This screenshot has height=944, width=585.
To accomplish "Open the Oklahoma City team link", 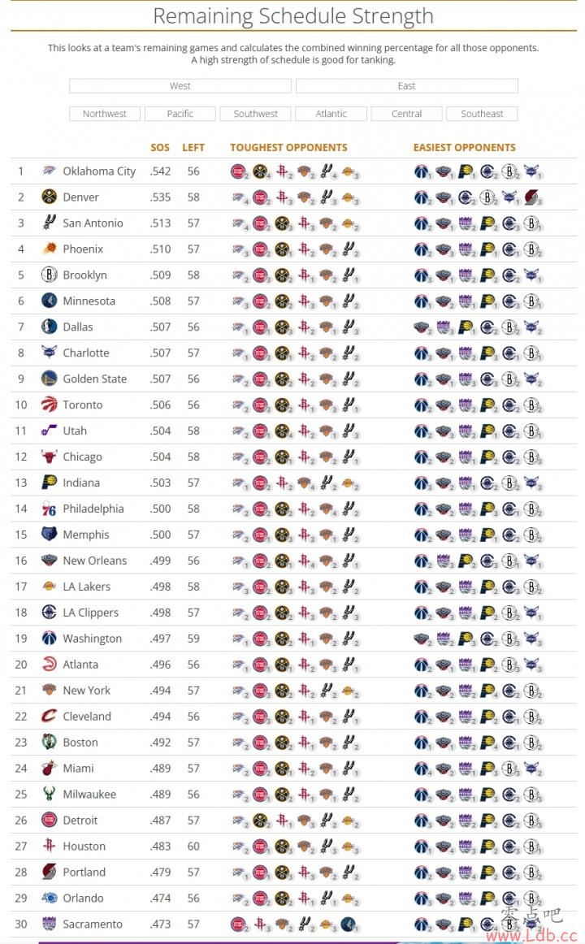I will click(x=99, y=171).
